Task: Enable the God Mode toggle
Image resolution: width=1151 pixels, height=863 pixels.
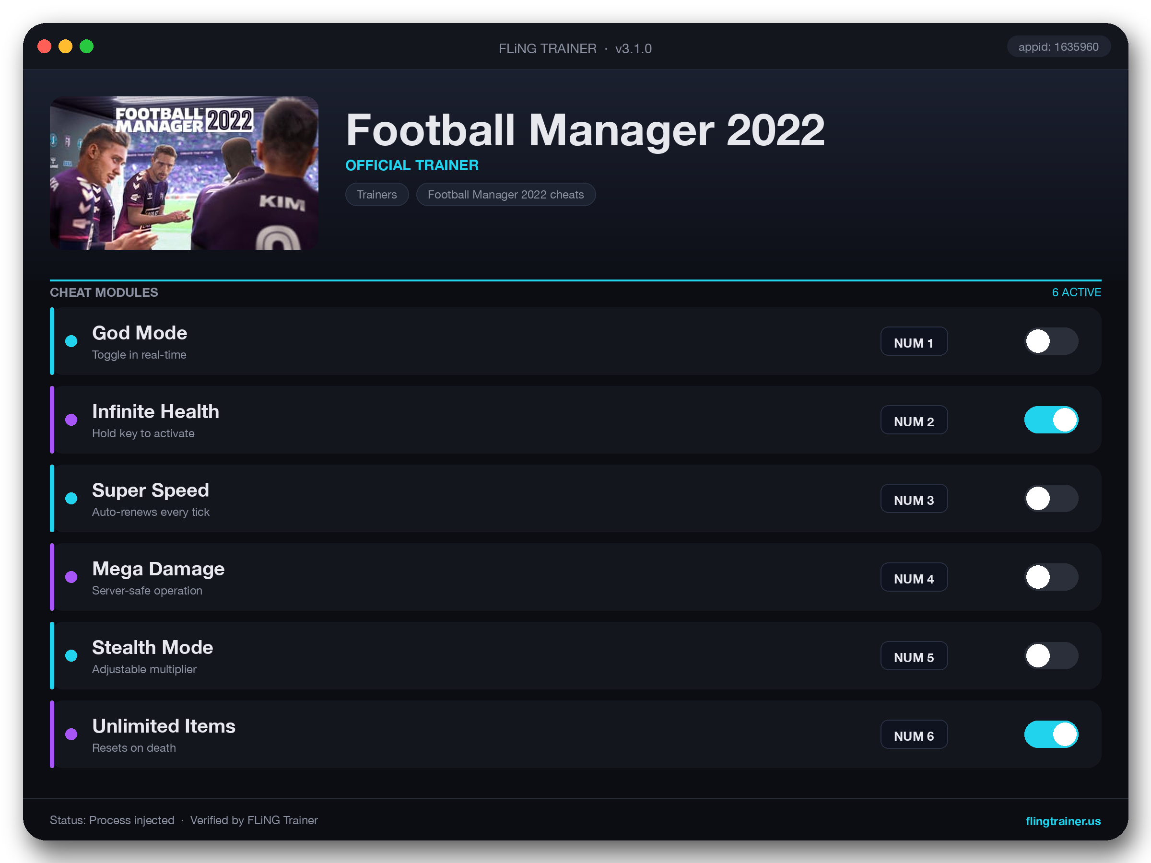Action: [1051, 341]
